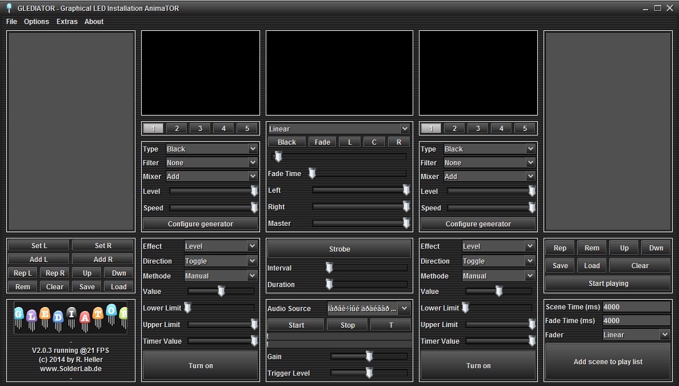Toggle the Strobe button
The height and width of the screenshot is (386, 679).
339,249
